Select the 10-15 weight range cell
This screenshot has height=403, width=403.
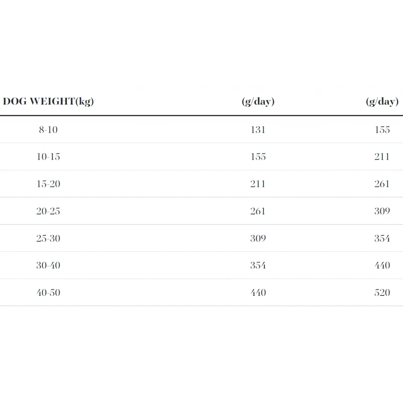48,157
